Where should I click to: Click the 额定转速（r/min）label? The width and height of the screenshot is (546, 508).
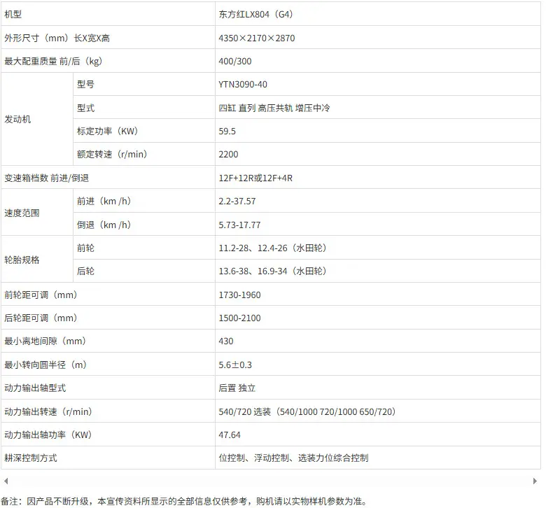pos(113,154)
